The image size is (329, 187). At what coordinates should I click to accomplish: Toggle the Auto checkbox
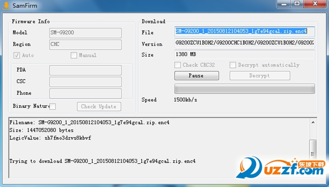[x=17, y=55]
